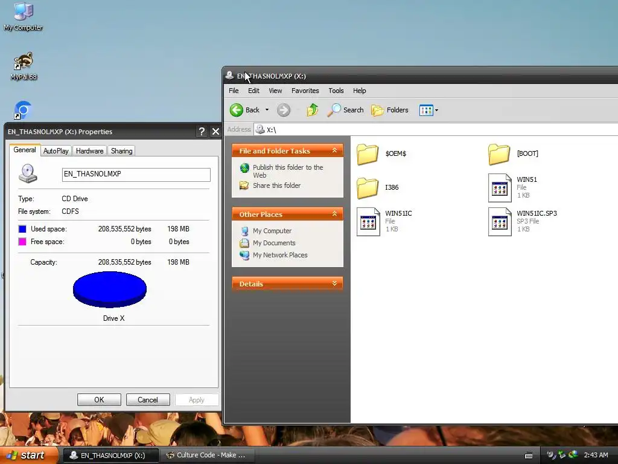Open the blue browser shortcut below MyPal

(22, 110)
